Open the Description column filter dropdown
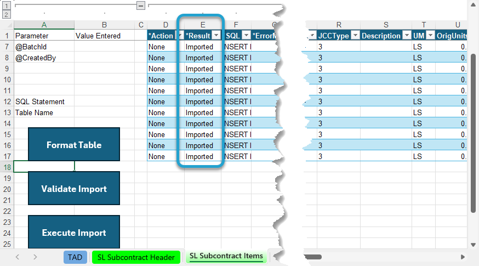The width and height of the screenshot is (479, 266). pyautogui.click(x=407, y=36)
